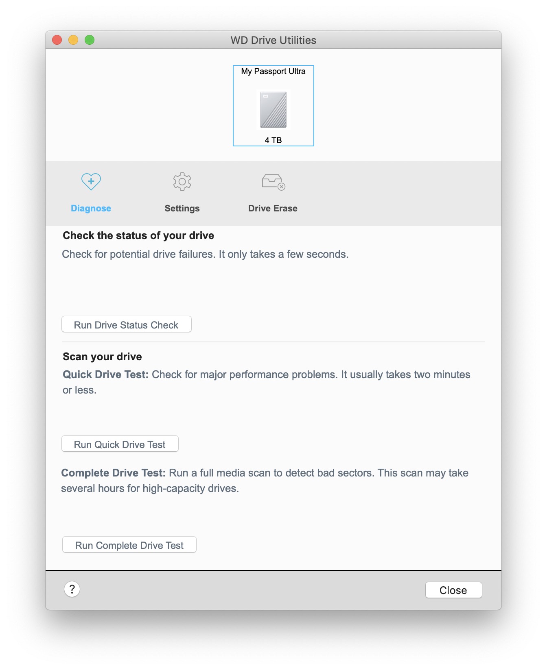Run Drive Status Check
547x670 pixels.
click(x=127, y=324)
